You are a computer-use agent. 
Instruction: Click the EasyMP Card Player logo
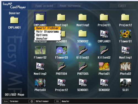14,6
